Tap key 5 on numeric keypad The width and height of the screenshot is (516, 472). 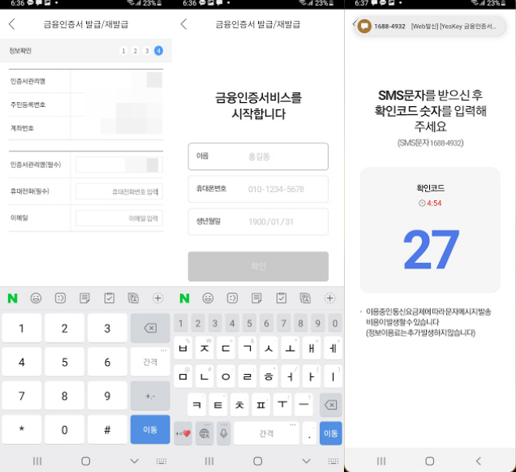[x=64, y=362]
